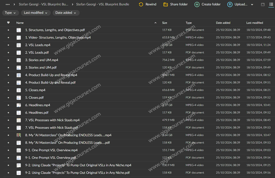Expand breadcrumb ellipsis for parent folders
Screen dimensions: 275x178
pos(8,4)
